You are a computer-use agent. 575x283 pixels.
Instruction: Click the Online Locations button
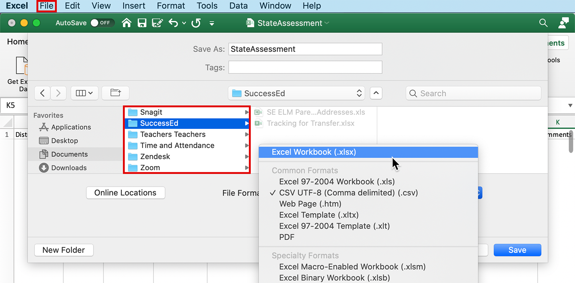click(125, 193)
